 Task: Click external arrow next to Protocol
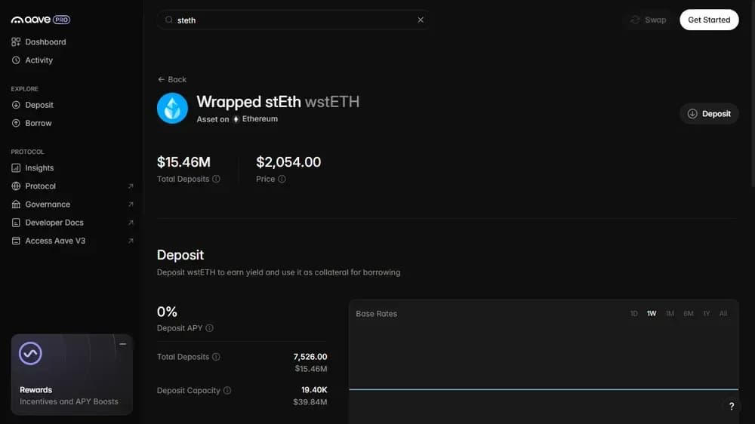tap(131, 186)
